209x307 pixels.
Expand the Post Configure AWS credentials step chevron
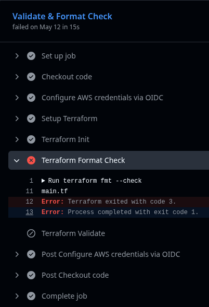point(17,254)
